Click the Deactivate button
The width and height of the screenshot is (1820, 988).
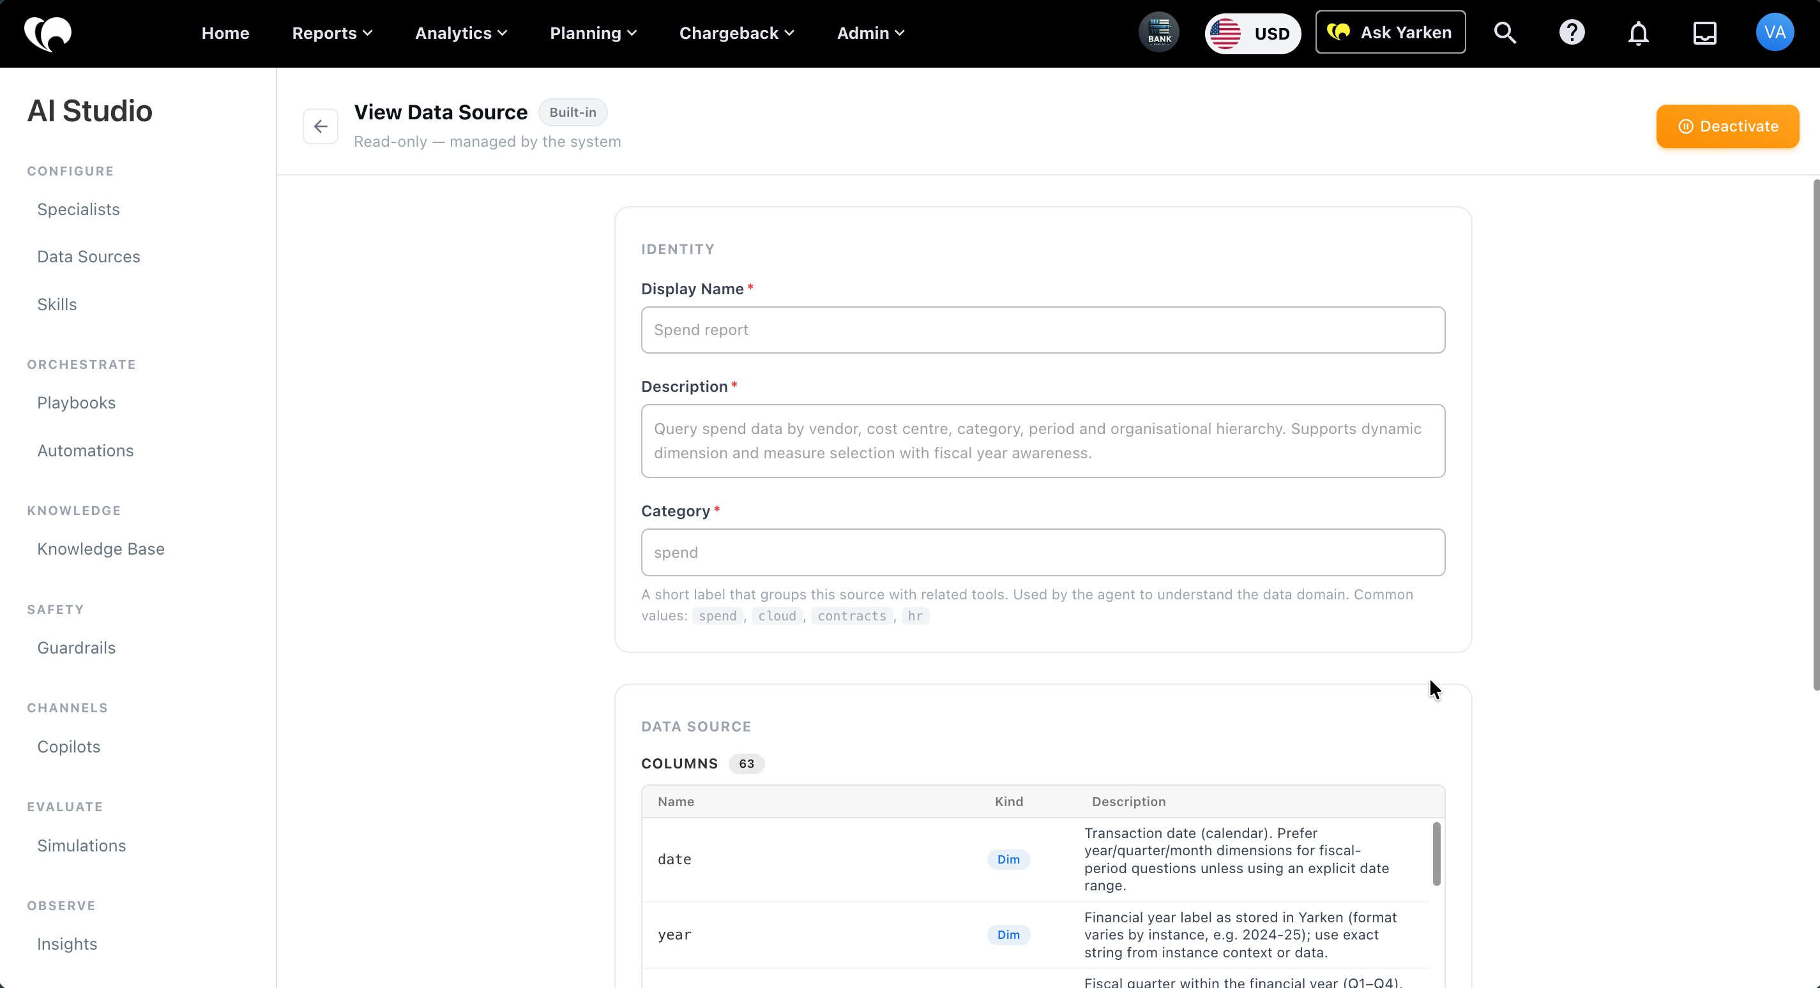click(1727, 126)
